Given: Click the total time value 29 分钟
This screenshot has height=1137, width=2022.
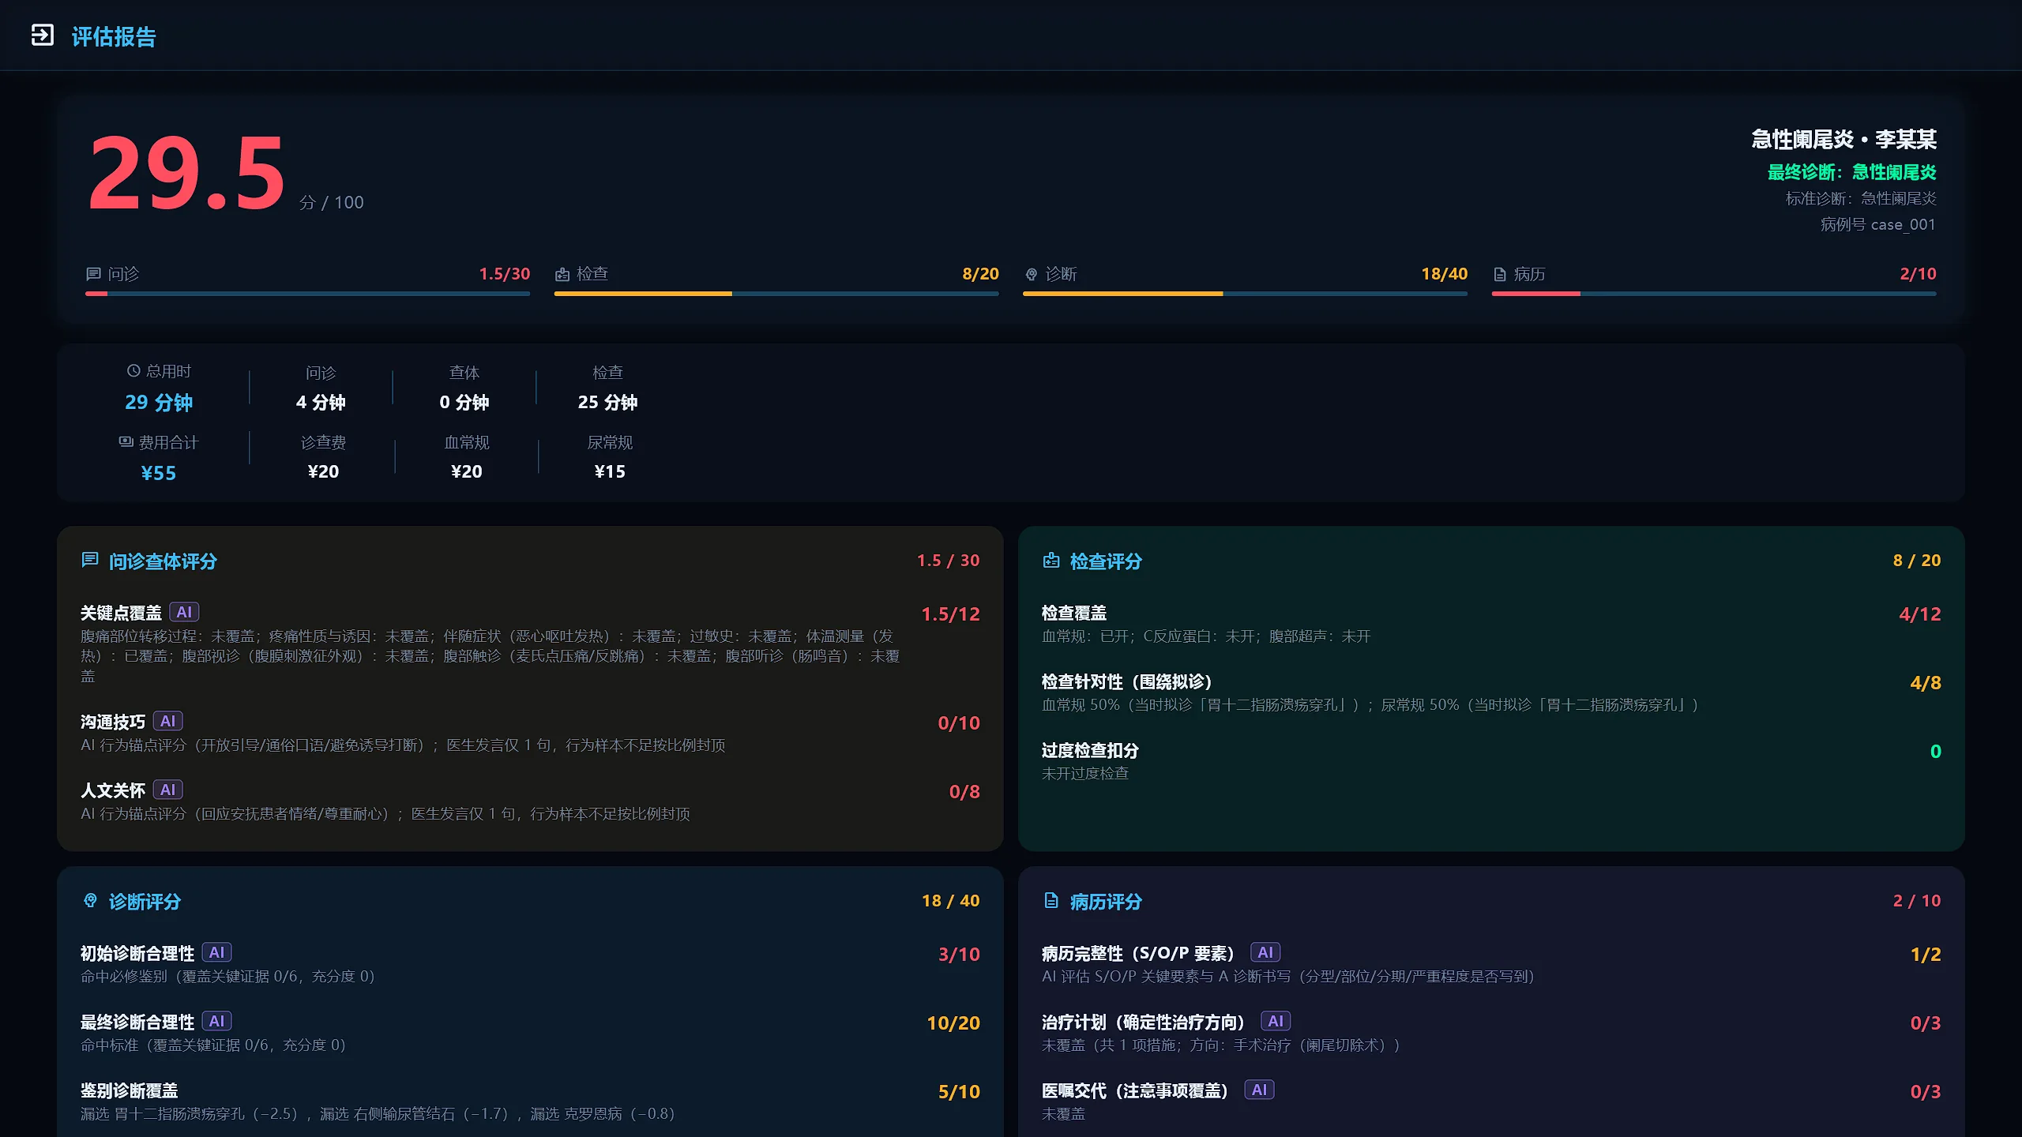Looking at the screenshot, I should click(x=159, y=403).
